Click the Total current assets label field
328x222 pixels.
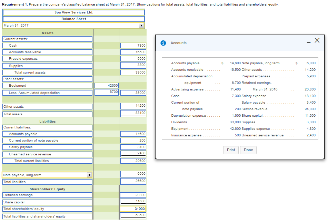point(48,73)
